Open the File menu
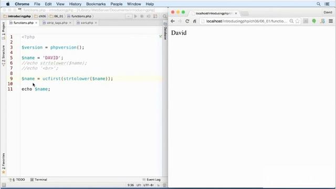Screen dimensions: 336x189 pos(37,4)
